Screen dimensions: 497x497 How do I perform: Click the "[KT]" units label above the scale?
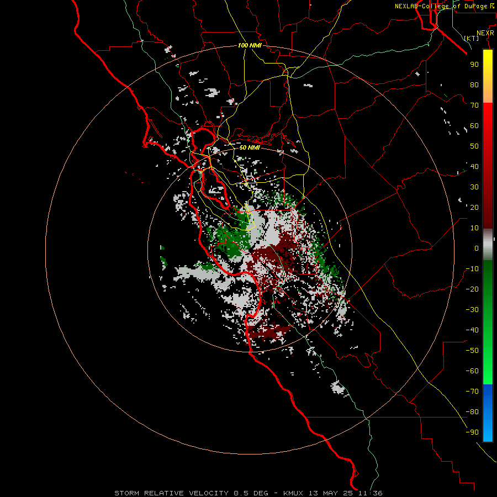pos(472,38)
